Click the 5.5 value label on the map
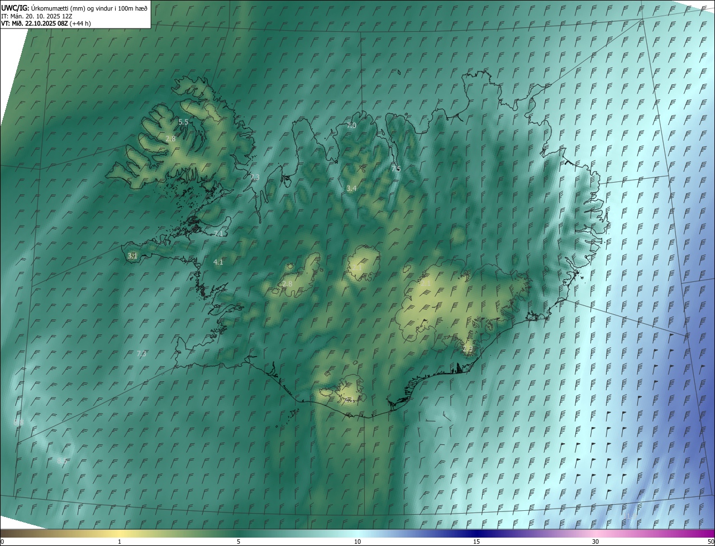715x546 pixels. pos(183,122)
